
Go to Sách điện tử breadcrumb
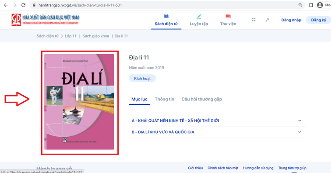tap(47, 36)
